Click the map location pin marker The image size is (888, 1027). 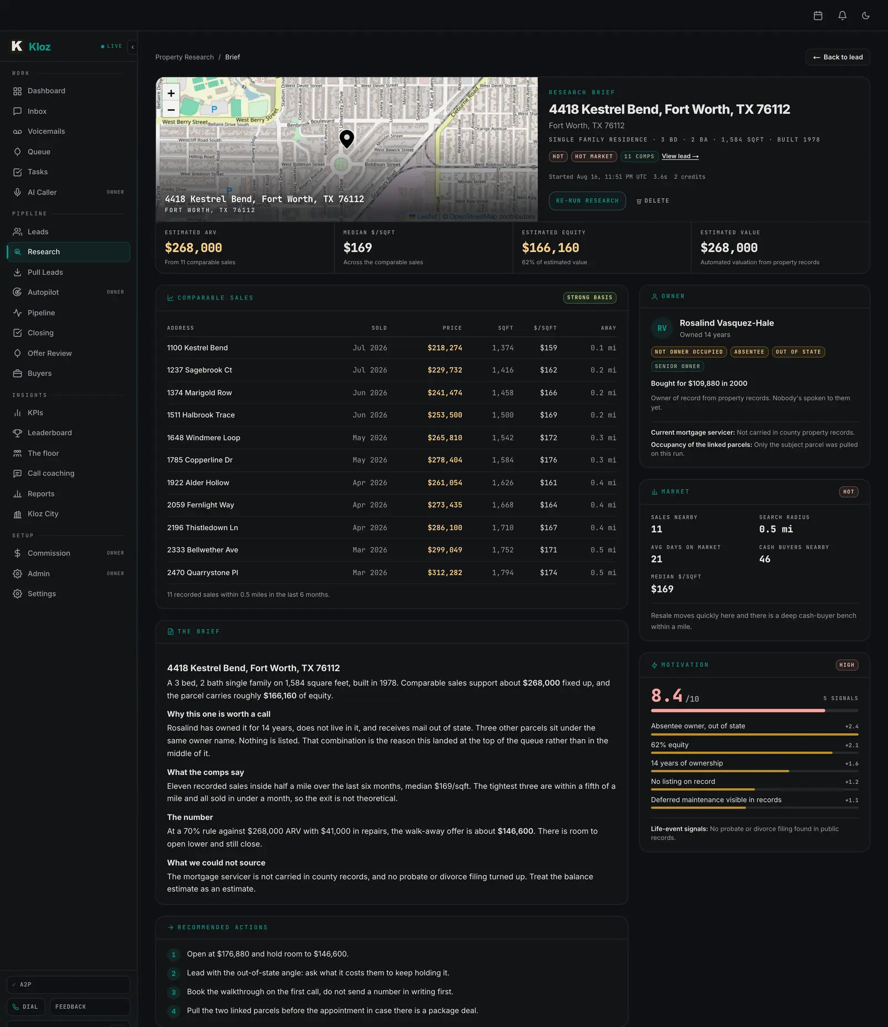point(347,139)
